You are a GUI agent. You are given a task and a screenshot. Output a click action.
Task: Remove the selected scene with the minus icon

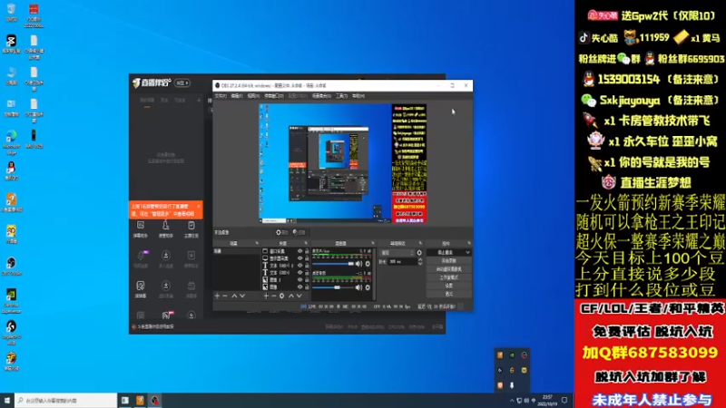pyautogui.click(x=225, y=296)
